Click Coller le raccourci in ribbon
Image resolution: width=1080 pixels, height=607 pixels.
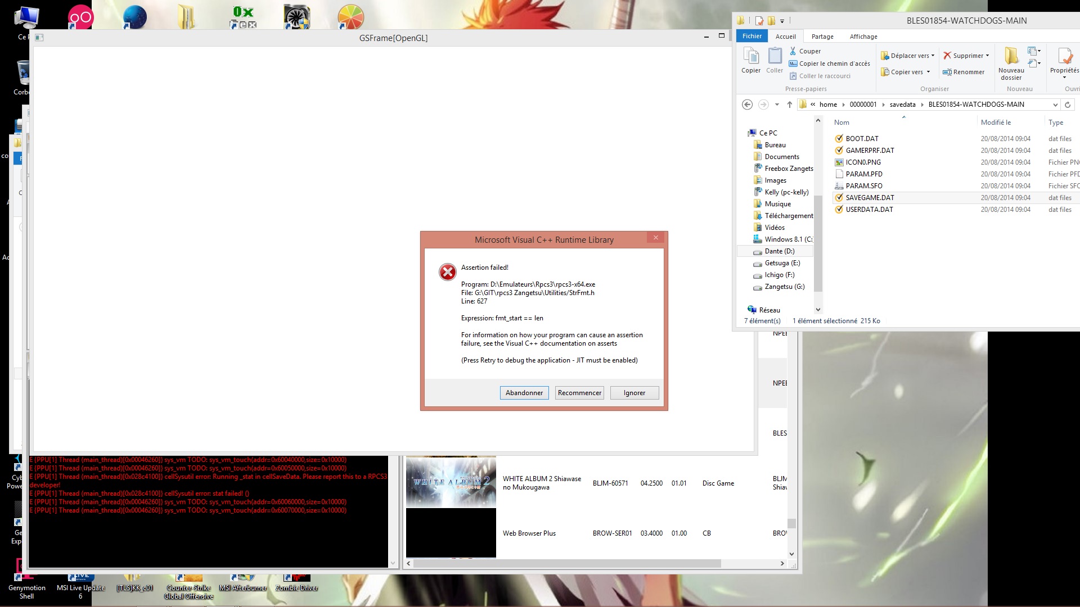click(x=820, y=76)
